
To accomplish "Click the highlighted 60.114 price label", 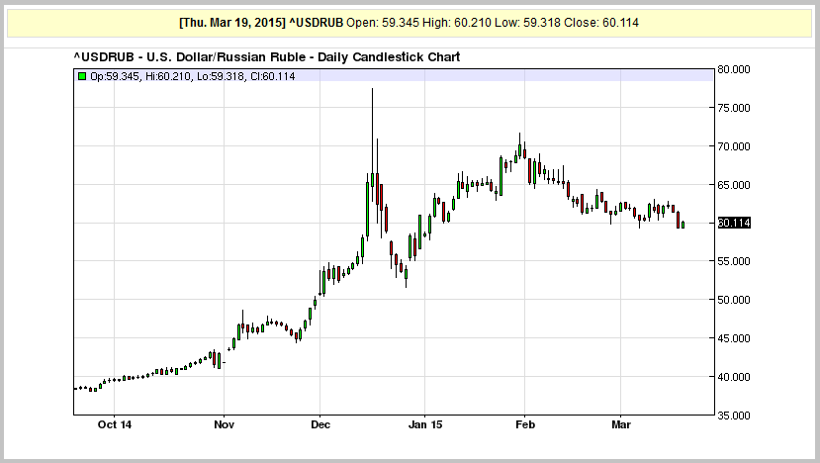I will click(734, 223).
